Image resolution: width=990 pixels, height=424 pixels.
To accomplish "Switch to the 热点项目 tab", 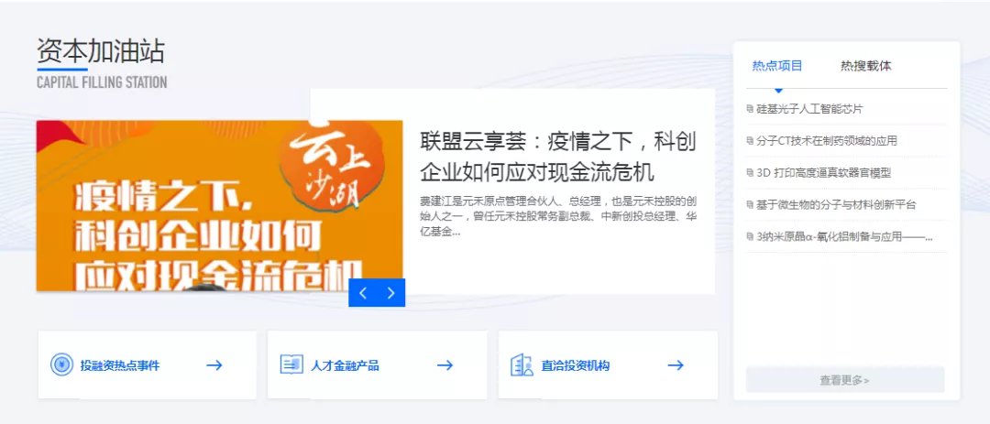I will pyautogui.click(x=777, y=66).
